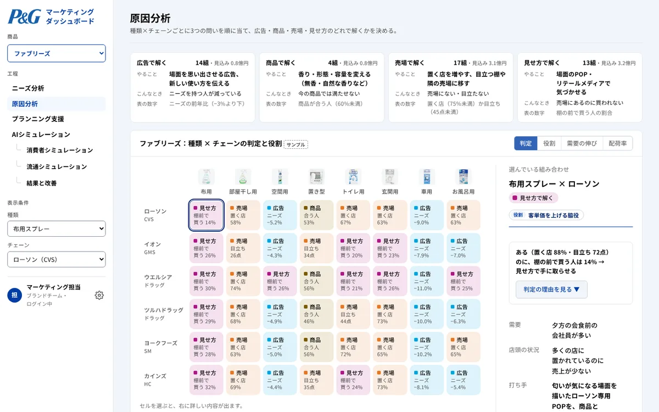Click the 見せ方で解く summary card
This screenshot has height=412, width=659.
pyautogui.click(x=580, y=87)
